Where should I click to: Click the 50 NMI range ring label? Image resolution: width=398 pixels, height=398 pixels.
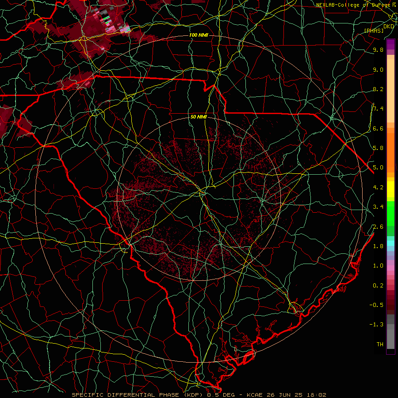click(x=199, y=117)
